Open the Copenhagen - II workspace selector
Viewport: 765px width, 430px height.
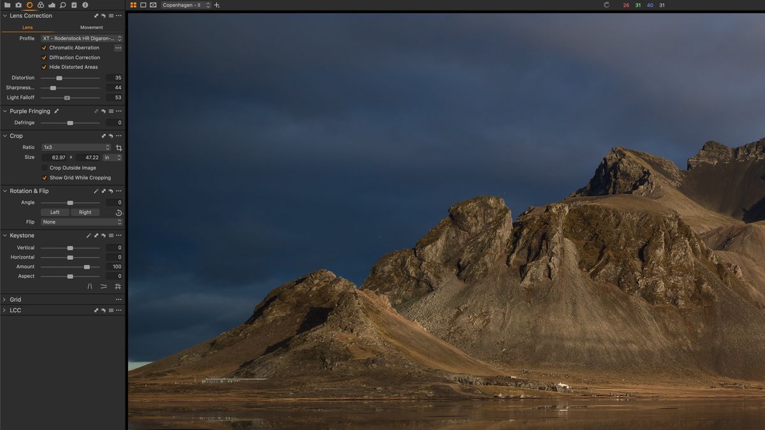click(x=185, y=4)
